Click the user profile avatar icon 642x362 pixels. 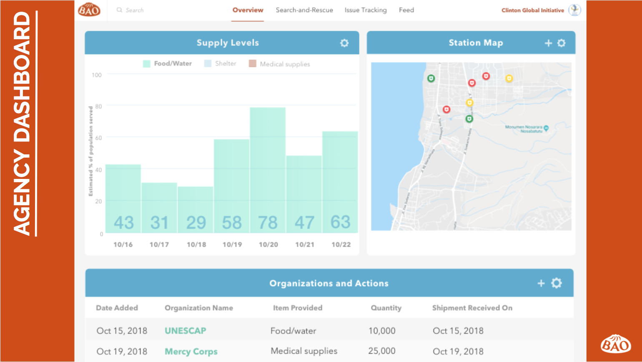[574, 10]
